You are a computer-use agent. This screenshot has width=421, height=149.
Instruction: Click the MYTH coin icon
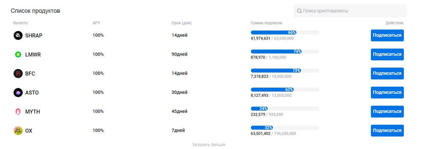[18, 112]
